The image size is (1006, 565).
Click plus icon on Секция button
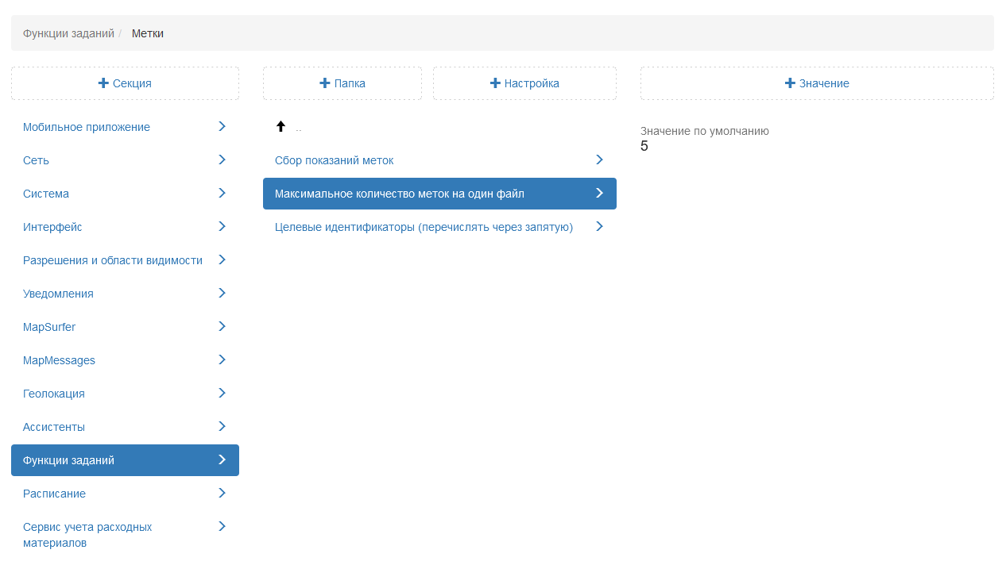(103, 83)
